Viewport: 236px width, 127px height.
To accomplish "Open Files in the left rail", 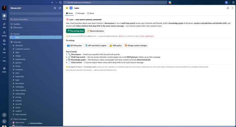I will tap(4, 42).
